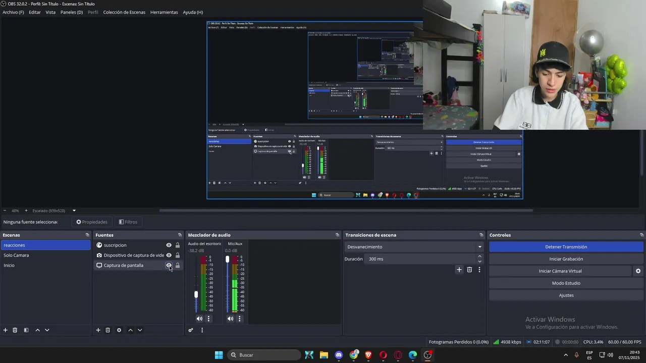Open Colección de Escenas menu
This screenshot has width=646, height=363.
pos(124,12)
